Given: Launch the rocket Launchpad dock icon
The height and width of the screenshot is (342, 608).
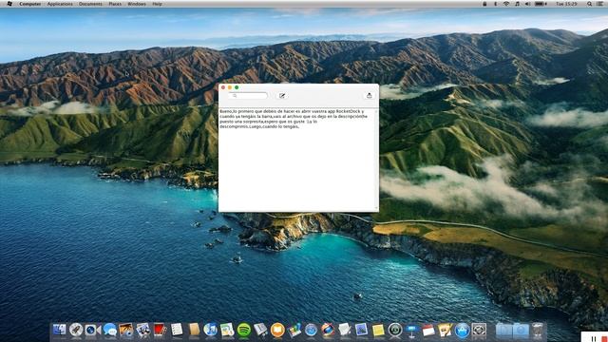Looking at the screenshot, I should pyautogui.click(x=76, y=330).
